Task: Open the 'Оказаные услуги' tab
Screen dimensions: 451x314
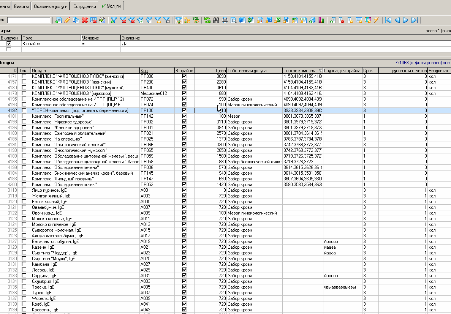Action: pos(51,6)
